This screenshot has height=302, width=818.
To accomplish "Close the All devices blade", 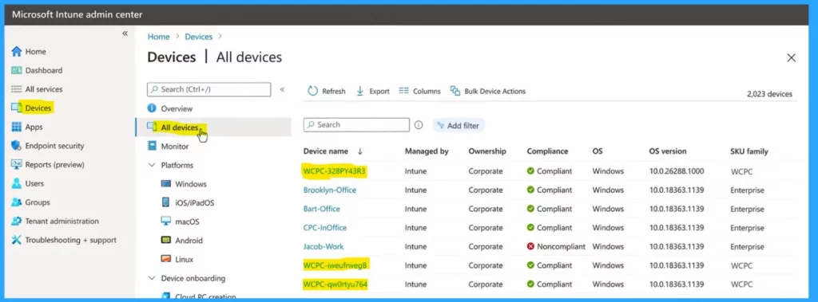I will [x=792, y=58].
